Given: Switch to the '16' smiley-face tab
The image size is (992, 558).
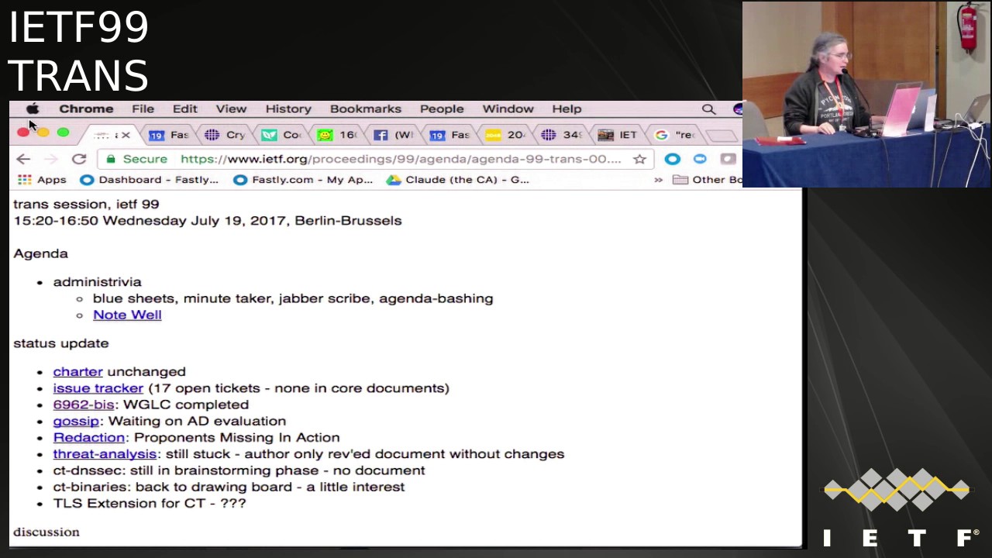Looking at the screenshot, I should tap(338, 135).
